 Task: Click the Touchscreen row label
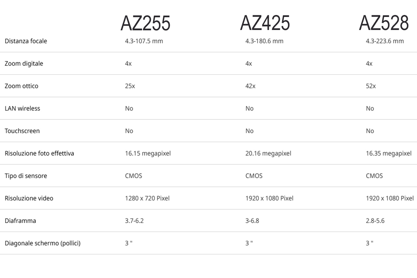click(22, 131)
